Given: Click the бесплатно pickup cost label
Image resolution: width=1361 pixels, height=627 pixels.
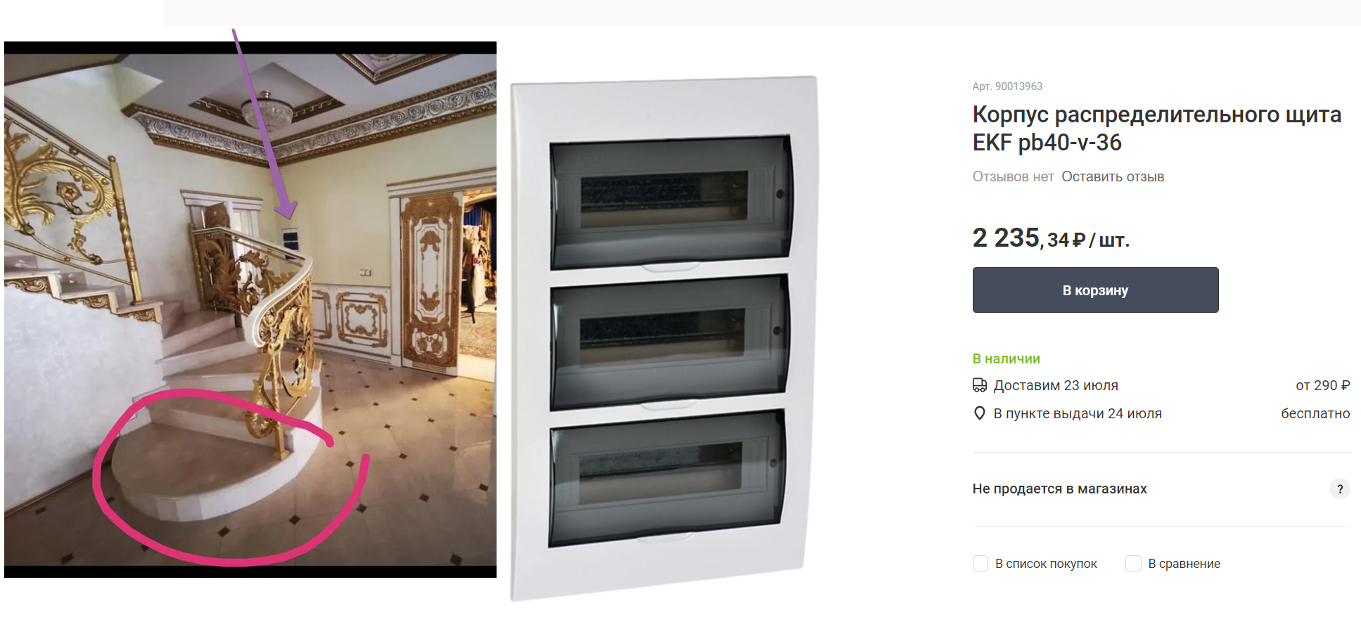Looking at the screenshot, I should coord(1315,413).
